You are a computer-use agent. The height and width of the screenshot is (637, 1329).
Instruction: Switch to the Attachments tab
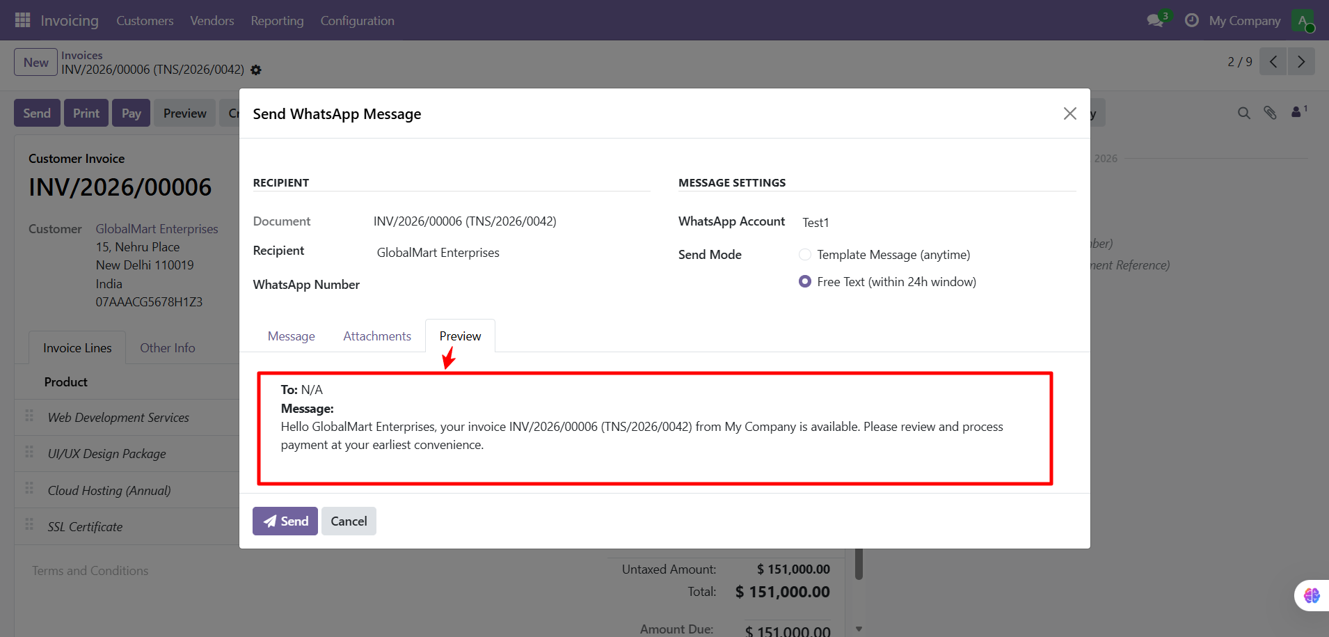click(376, 336)
